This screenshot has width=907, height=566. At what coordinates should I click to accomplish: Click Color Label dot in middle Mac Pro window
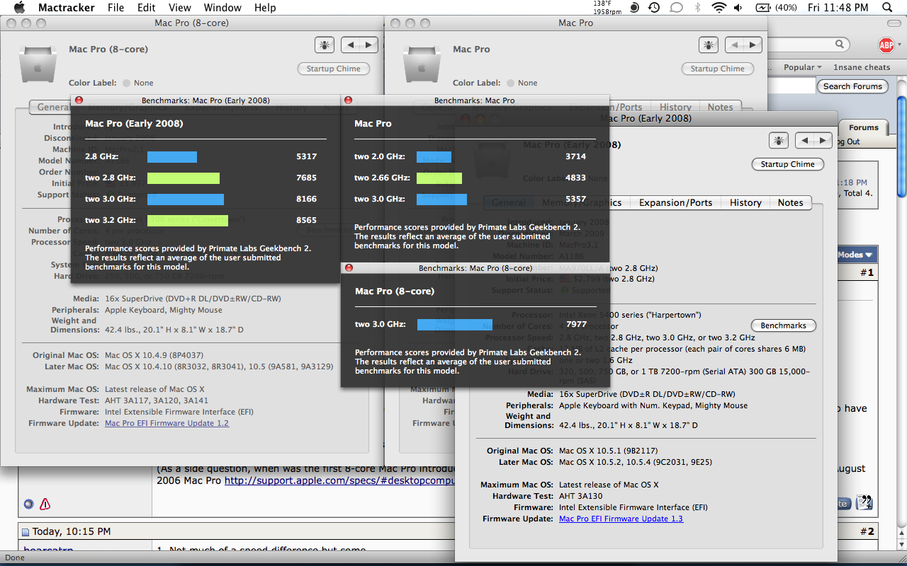click(x=511, y=83)
